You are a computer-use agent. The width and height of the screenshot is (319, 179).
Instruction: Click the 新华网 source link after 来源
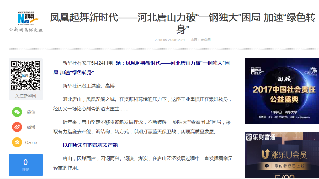206,40
